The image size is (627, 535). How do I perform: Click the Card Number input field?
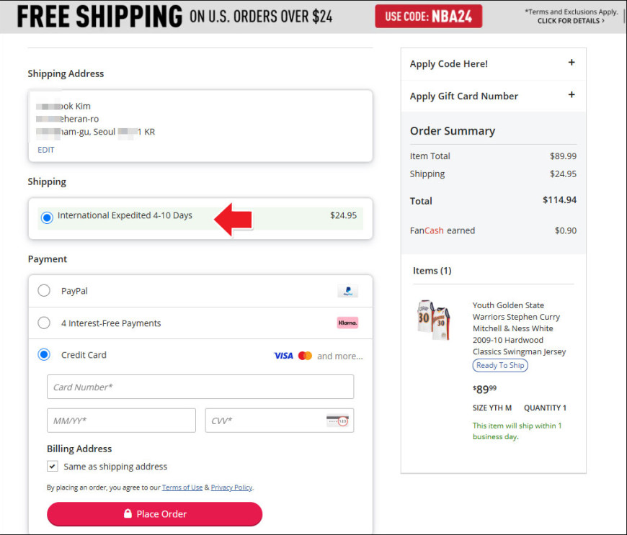pyautogui.click(x=200, y=387)
